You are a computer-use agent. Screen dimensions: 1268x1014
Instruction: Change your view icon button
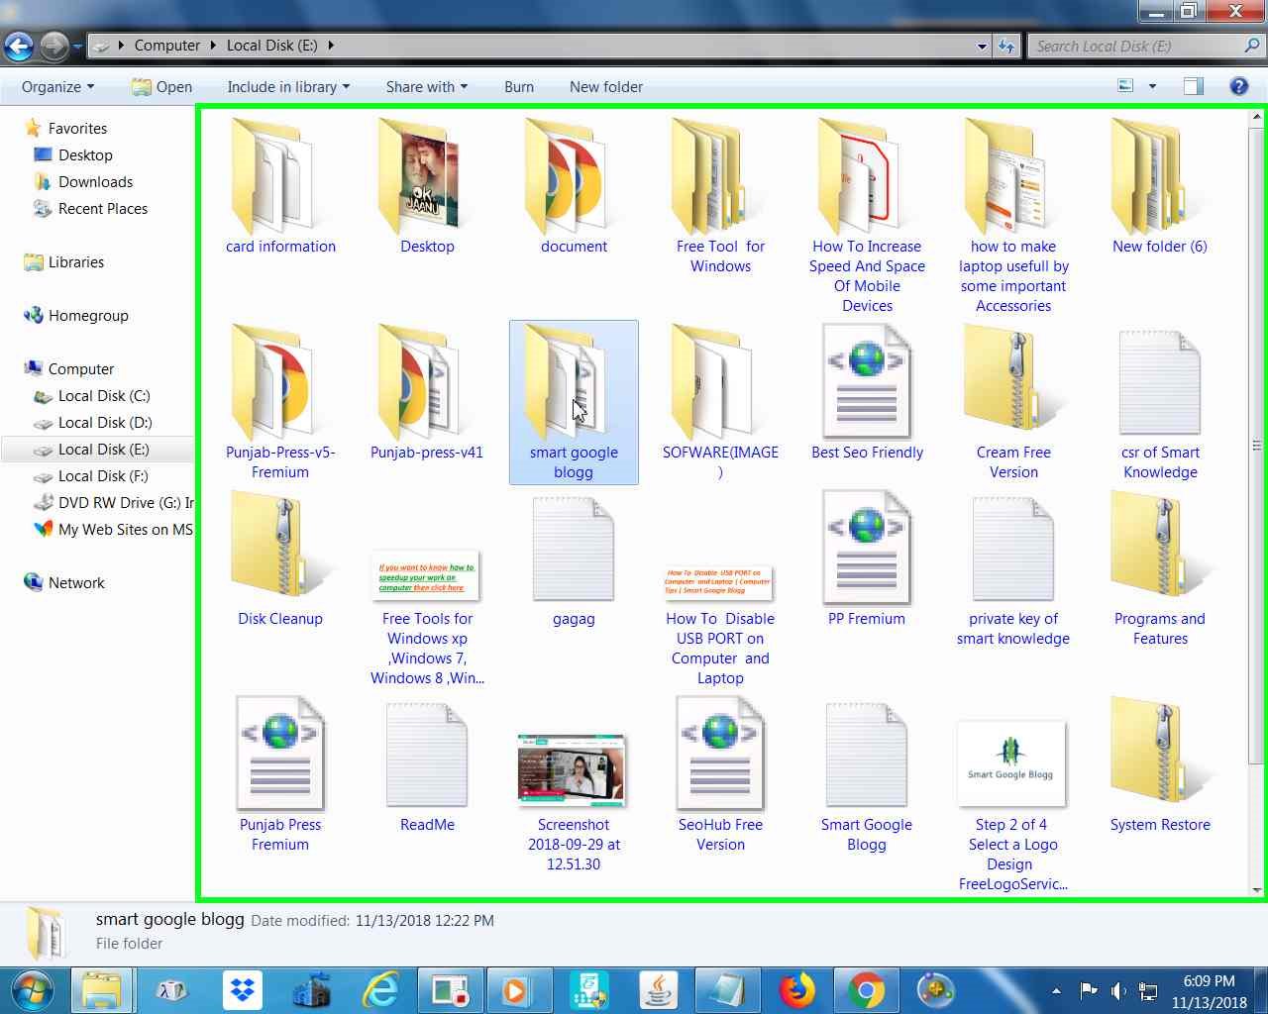(x=1125, y=86)
